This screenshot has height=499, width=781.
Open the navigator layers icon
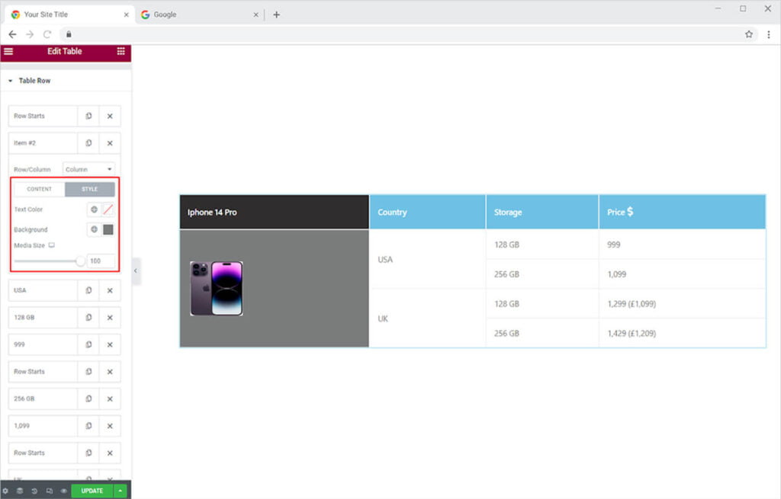20,491
